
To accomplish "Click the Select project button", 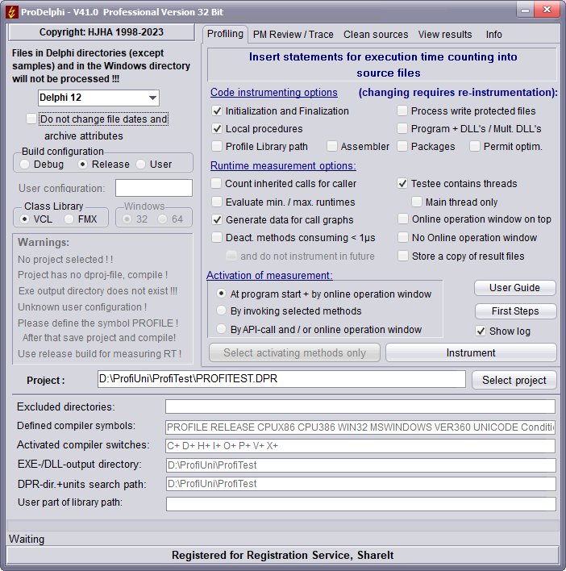I will click(514, 380).
